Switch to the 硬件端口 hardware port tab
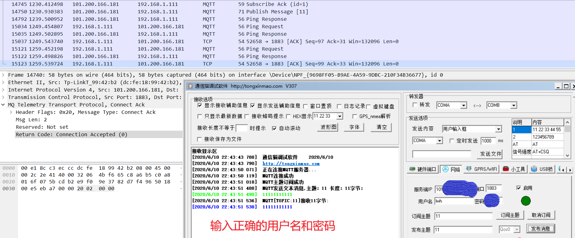This screenshot has width=575, height=238. (423, 169)
